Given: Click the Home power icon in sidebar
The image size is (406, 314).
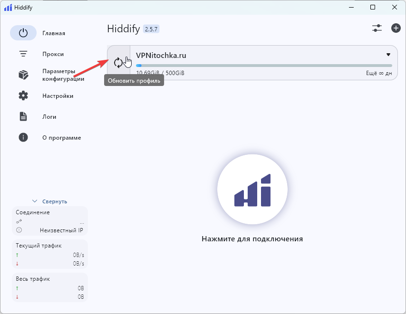Looking at the screenshot, I should click(23, 33).
